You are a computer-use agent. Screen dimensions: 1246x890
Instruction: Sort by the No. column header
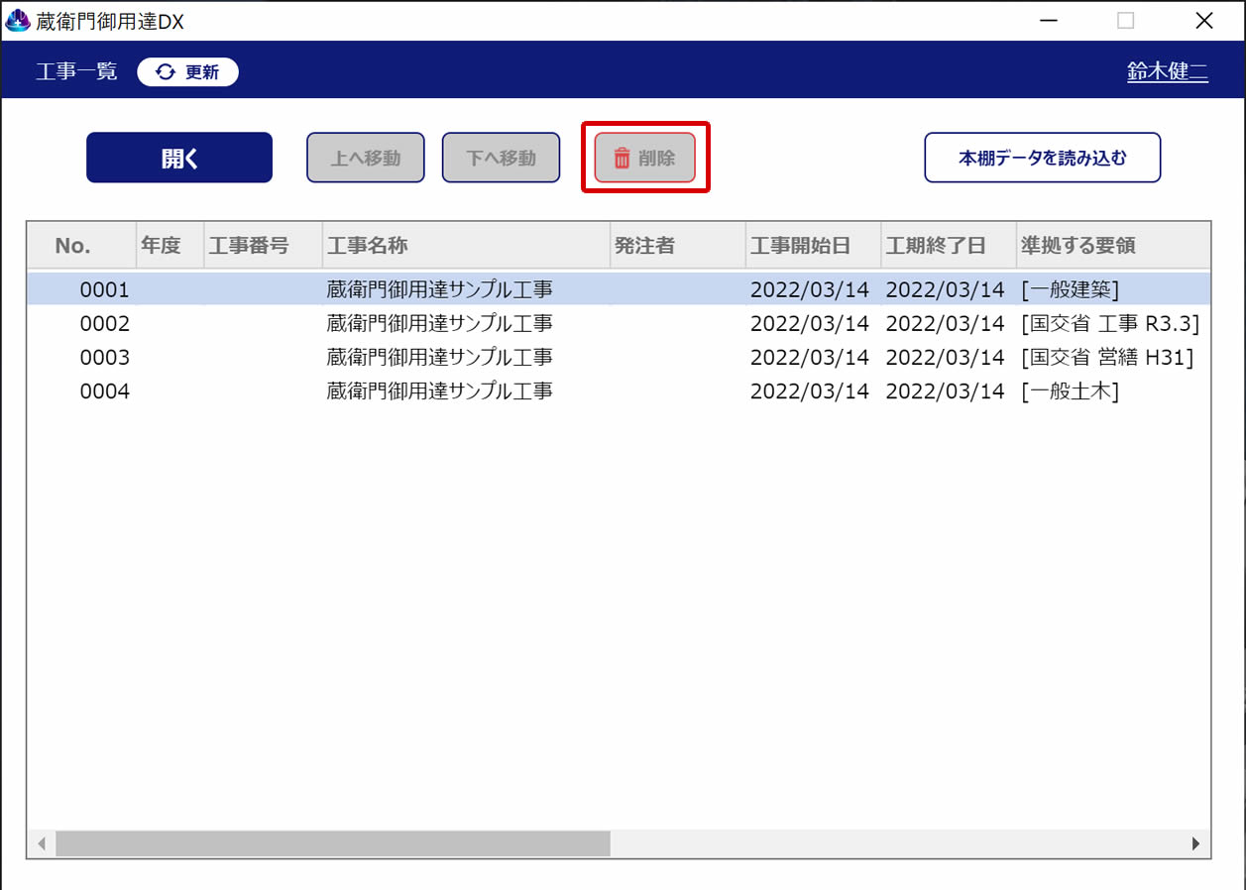(73, 246)
